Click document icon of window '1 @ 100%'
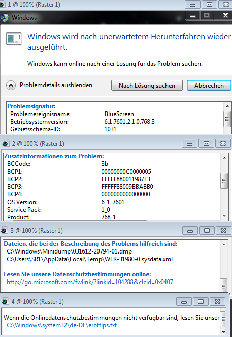 point(2,4)
